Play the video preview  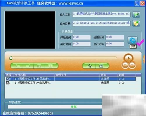tap(128, 58)
